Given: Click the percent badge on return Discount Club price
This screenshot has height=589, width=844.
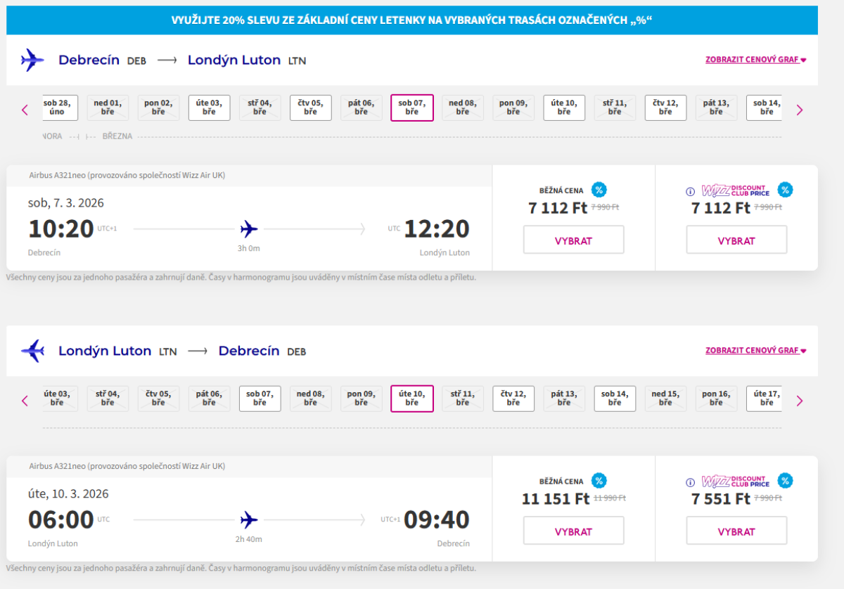Looking at the screenshot, I should (x=785, y=481).
